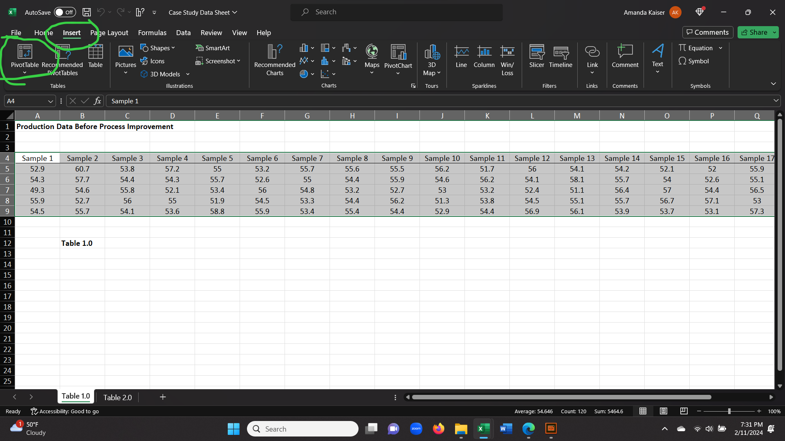Image resolution: width=785 pixels, height=441 pixels.
Task: Open the File menu
Action: coord(16,33)
